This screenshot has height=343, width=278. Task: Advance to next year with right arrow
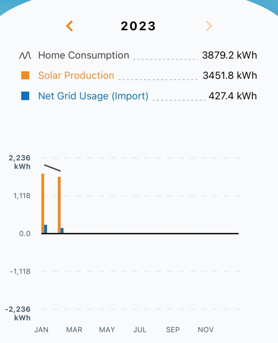[209, 26]
